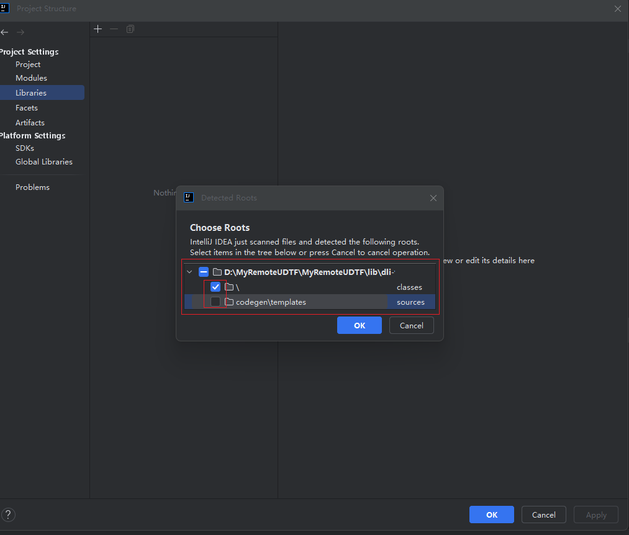Open Project settings page
The height and width of the screenshot is (535, 629).
click(x=28, y=65)
